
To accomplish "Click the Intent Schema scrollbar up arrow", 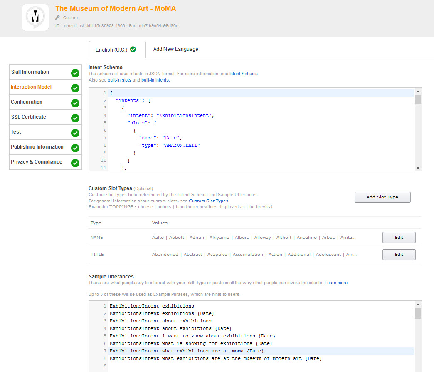I will [418, 92].
